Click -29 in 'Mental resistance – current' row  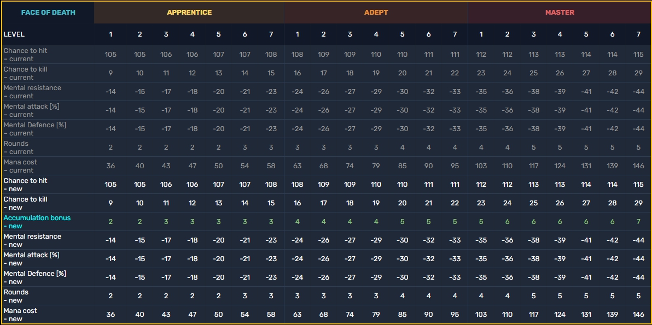coord(376,92)
